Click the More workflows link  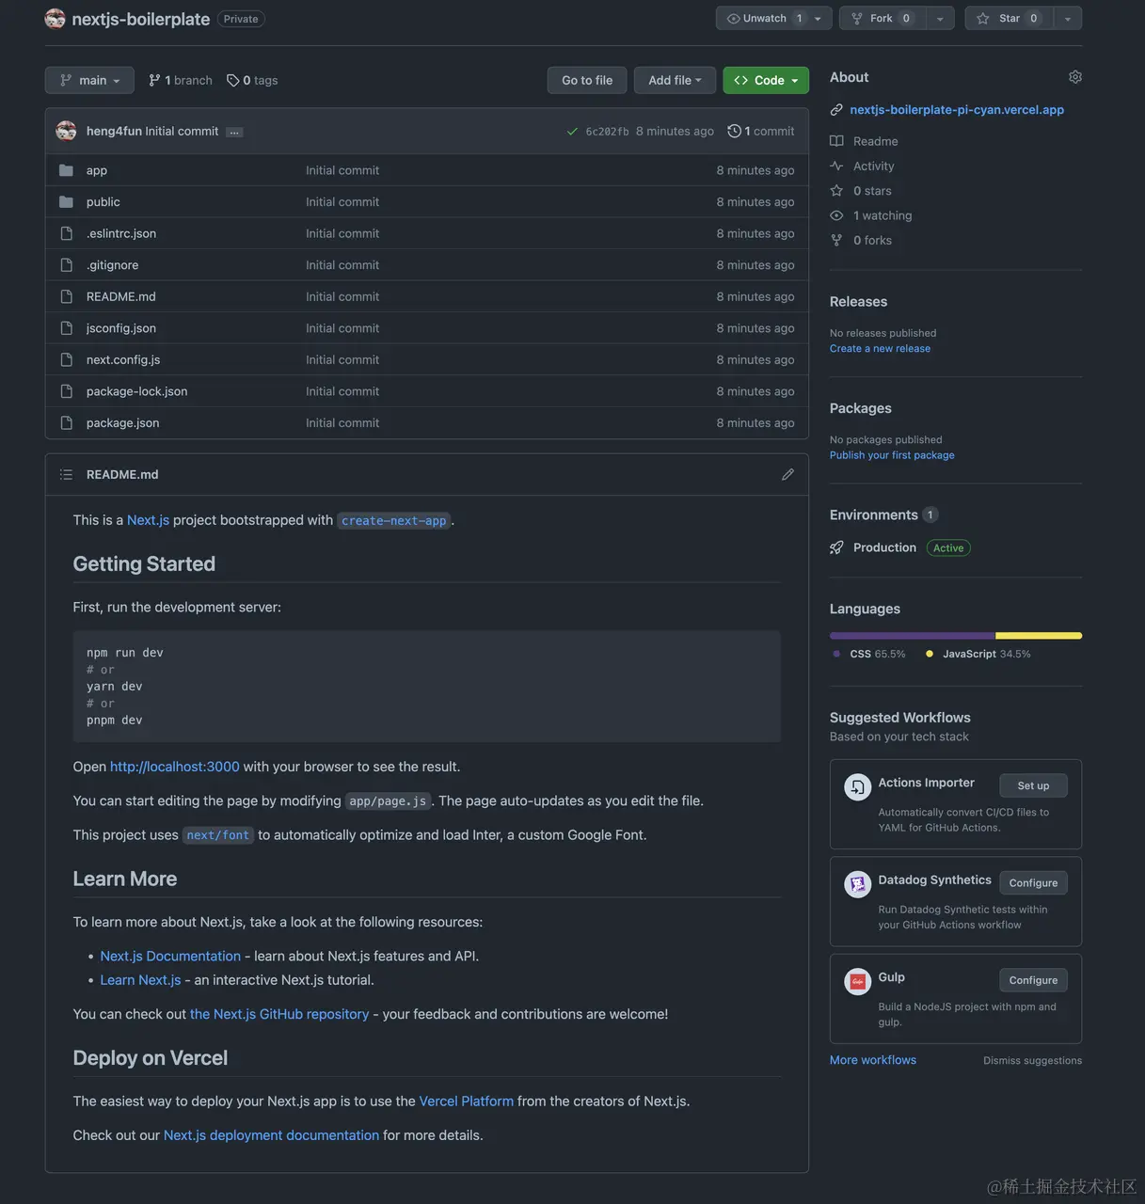(x=873, y=1060)
